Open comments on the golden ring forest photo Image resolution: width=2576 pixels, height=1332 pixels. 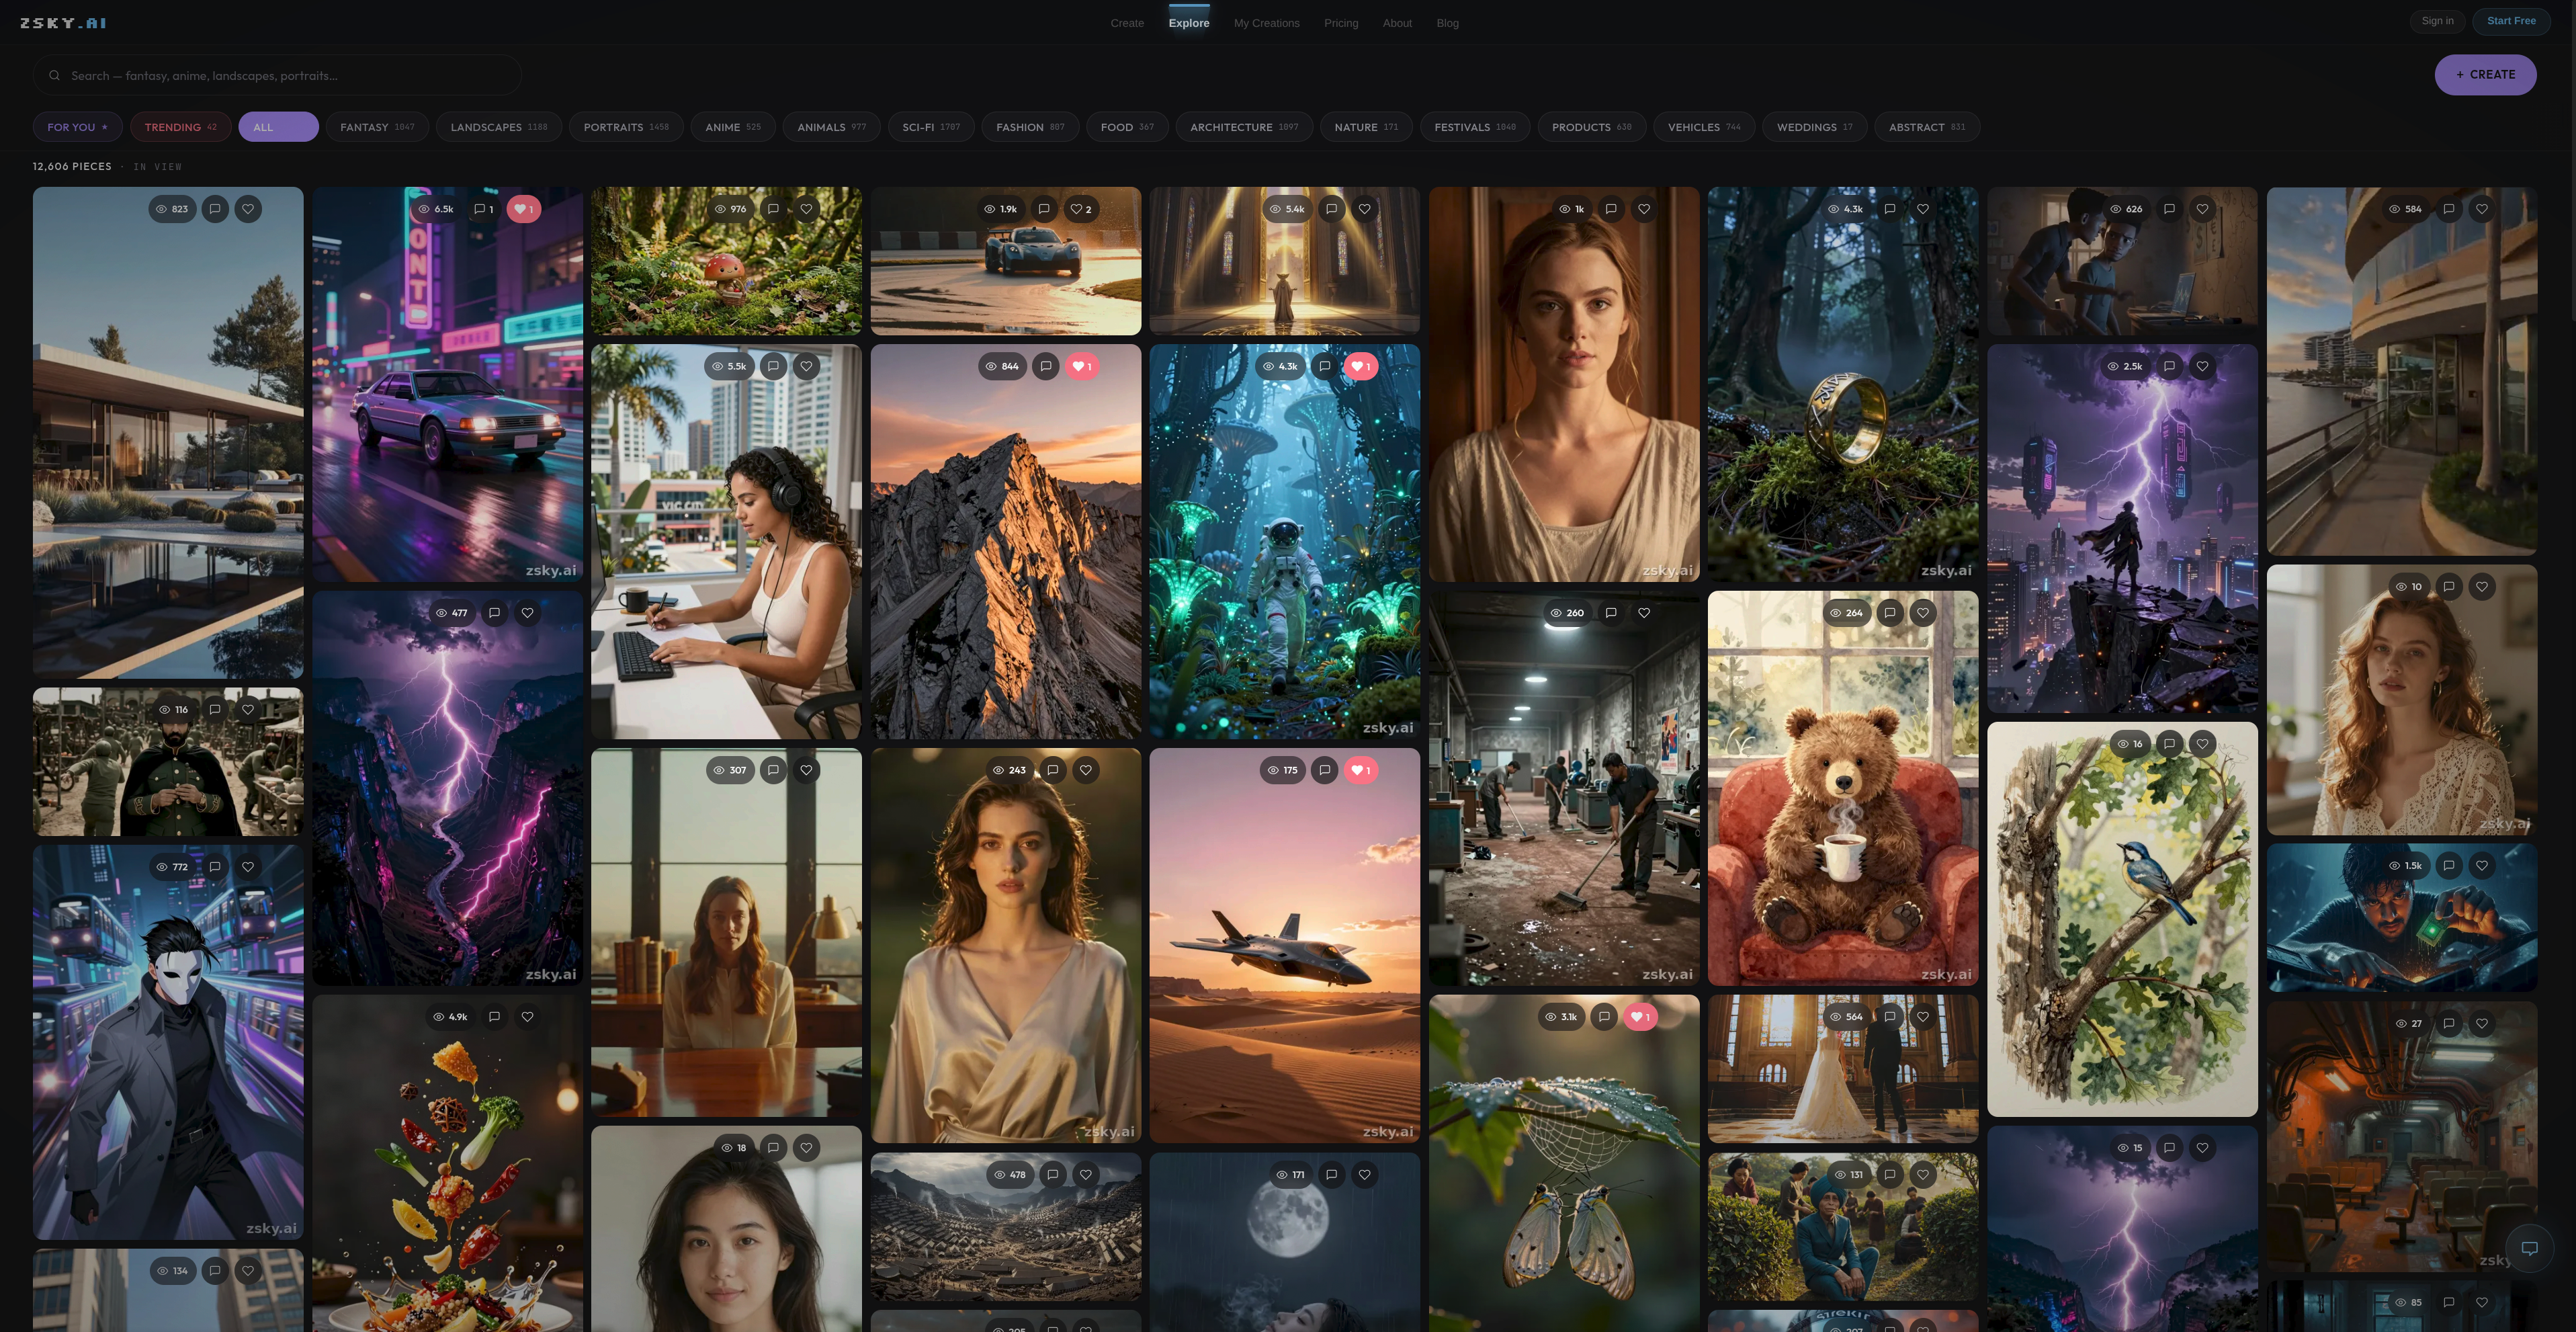tap(1889, 209)
